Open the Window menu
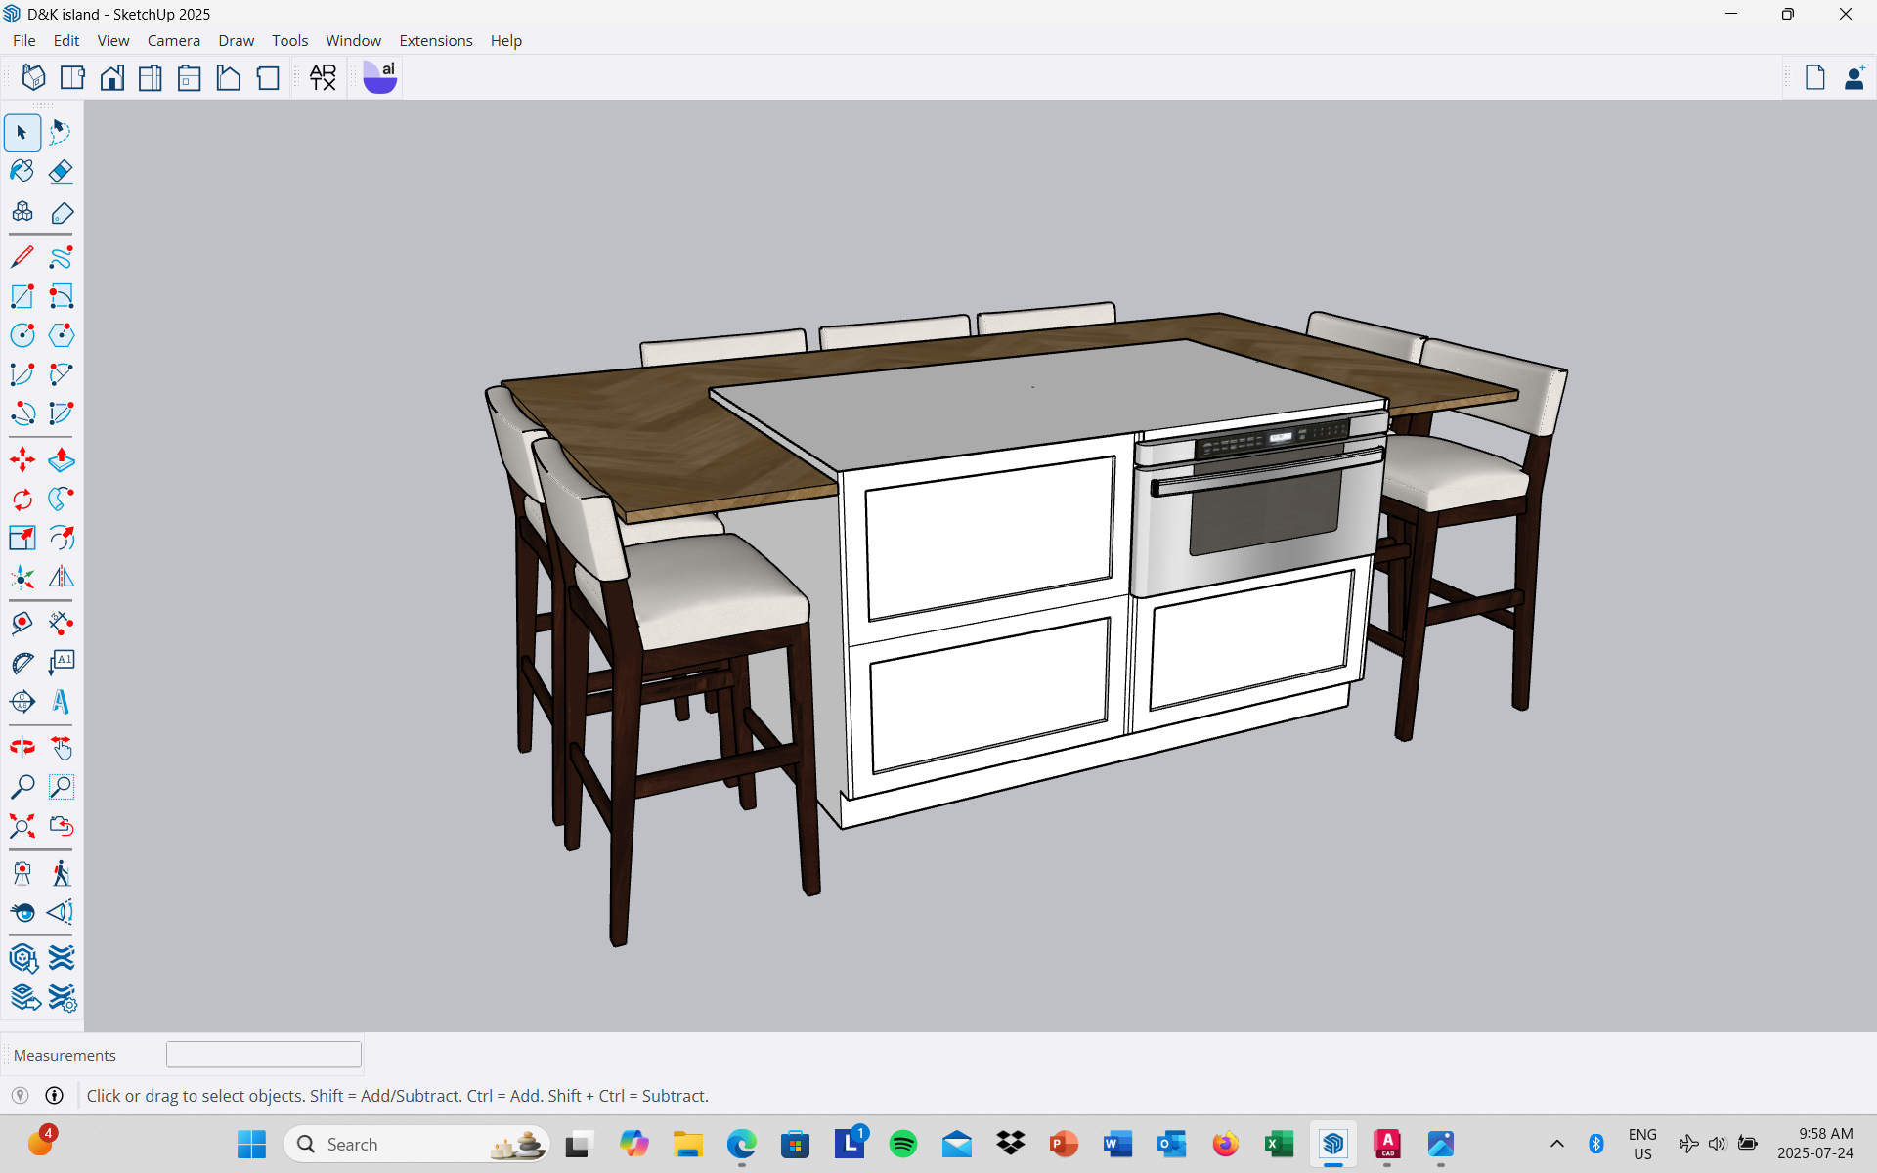Viewport: 1877px width, 1173px height. tap(353, 40)
